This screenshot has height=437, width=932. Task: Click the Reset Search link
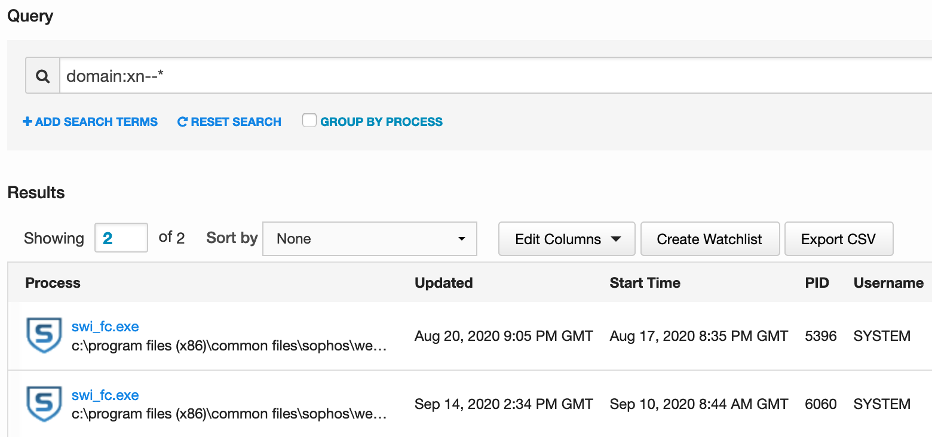tap(236, 122)
